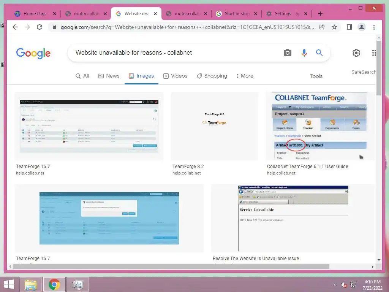This screenshot has height=292, width=389.
Task: Open File Explorer from the taskbar
Action: (x=31, y=284)
